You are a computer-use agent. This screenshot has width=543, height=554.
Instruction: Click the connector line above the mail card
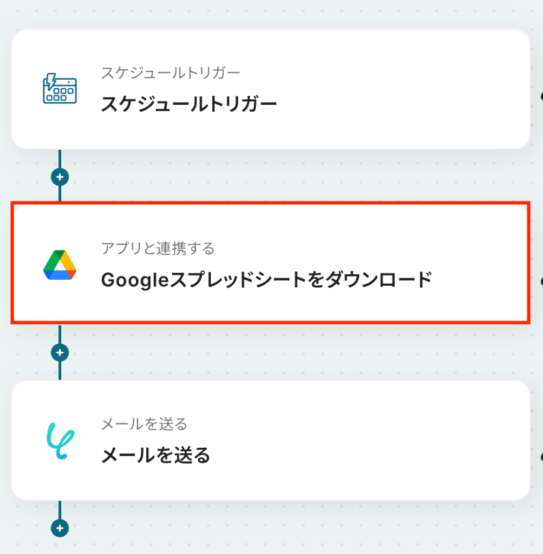pyautogui.click(x=60, y=371)
